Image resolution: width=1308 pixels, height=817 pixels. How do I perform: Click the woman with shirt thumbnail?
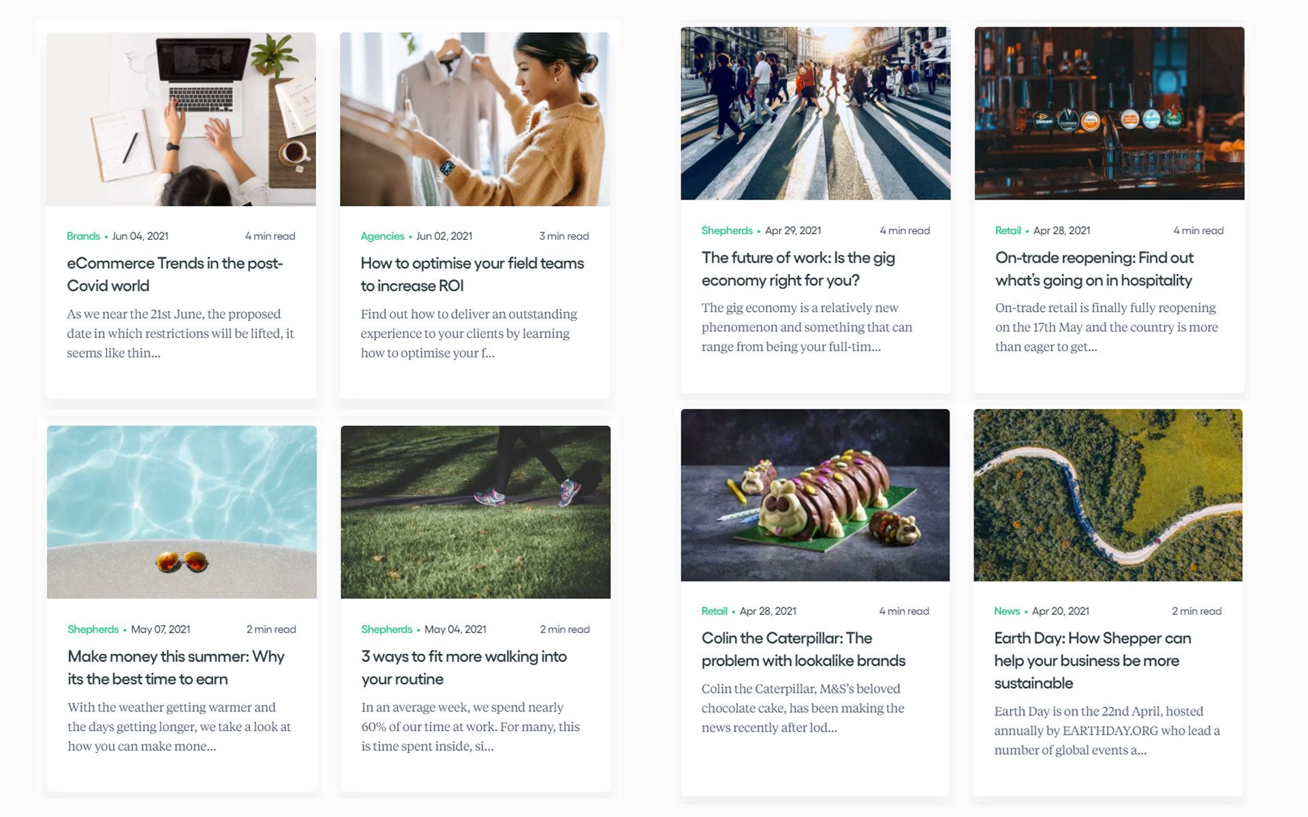(474, 119)
